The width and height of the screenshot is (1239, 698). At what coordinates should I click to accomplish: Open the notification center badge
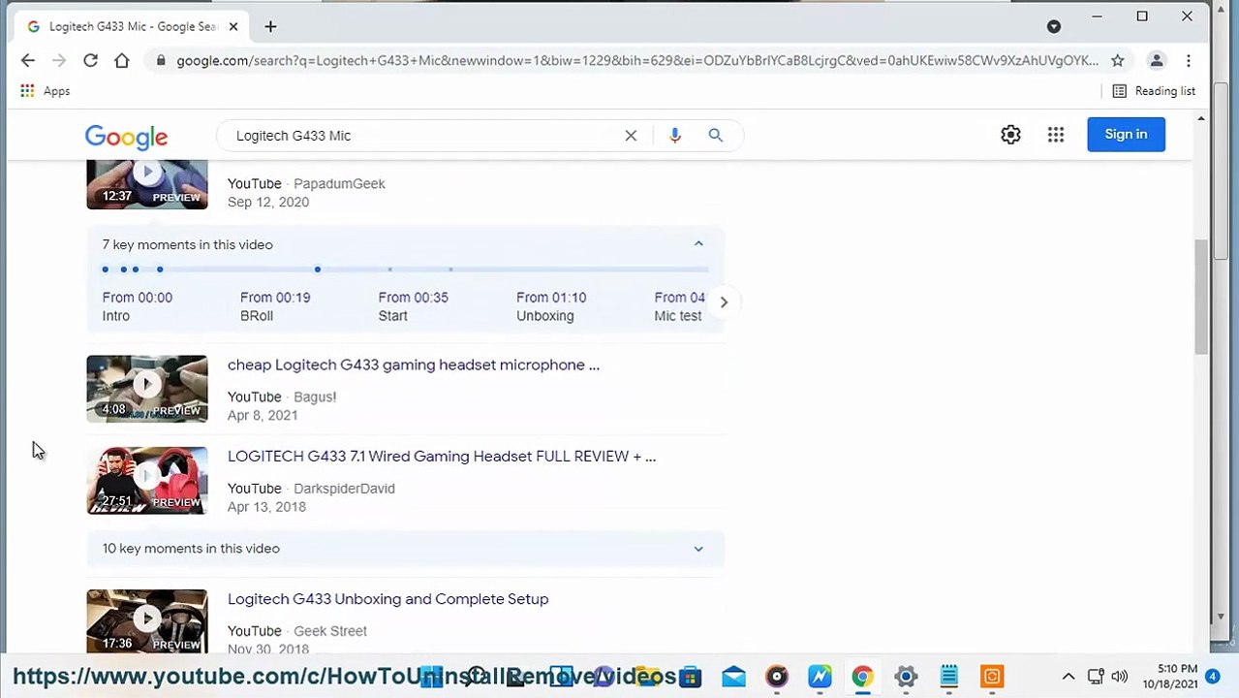coord(1213,677)
